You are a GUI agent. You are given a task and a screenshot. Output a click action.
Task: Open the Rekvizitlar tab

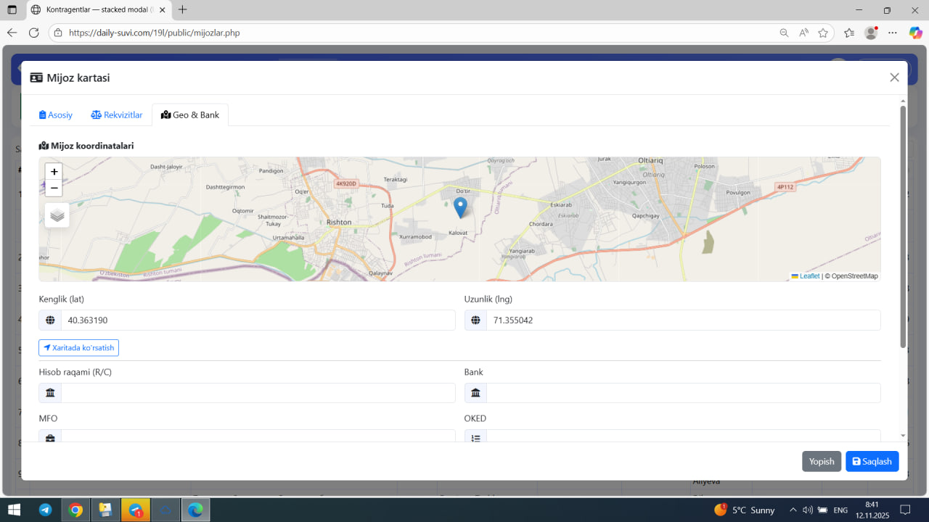point(117,115)
